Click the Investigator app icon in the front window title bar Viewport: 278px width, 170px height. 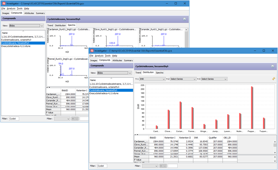coord(92,51)
